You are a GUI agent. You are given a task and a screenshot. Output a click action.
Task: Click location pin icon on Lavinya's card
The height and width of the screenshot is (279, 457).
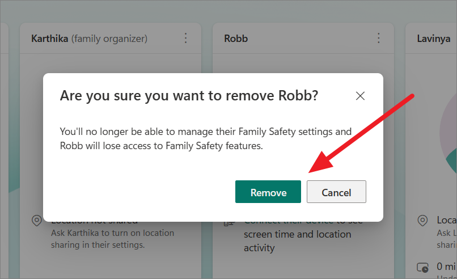pyautogui.click(x=422, y=221)
